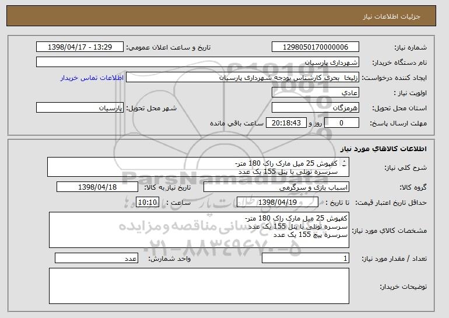
Task: Open the اطلاعات تماس خریدار link
Action: coord(92,78)
